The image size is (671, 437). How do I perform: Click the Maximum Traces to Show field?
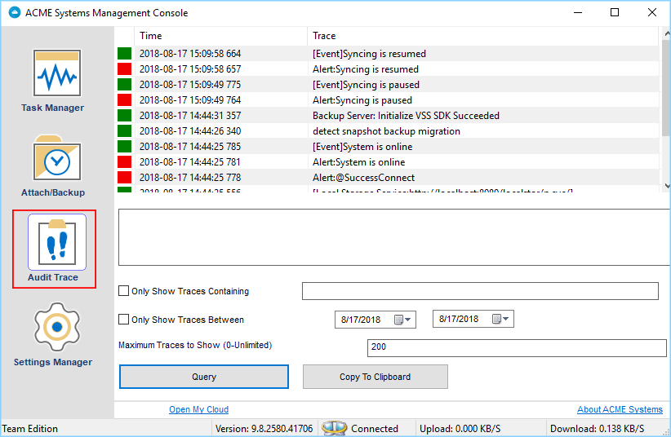pos(517,347)
